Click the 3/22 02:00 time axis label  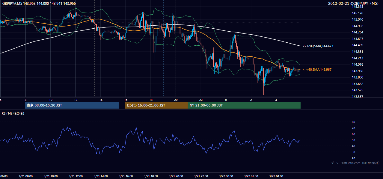251,176
